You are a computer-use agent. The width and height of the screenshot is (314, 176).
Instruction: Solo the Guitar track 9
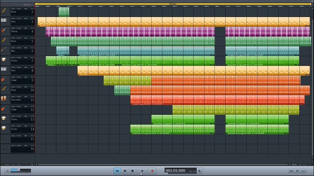(13, 77)
